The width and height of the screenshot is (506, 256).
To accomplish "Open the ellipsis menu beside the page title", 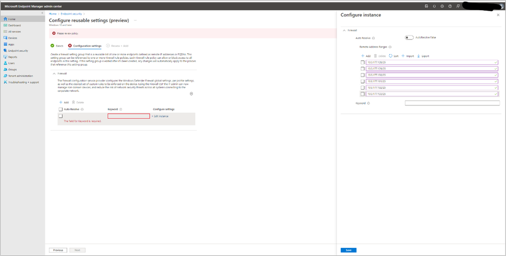I will click(135, 20).
